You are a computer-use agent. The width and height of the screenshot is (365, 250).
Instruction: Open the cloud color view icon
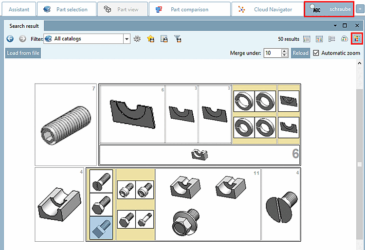pos(344,39)
